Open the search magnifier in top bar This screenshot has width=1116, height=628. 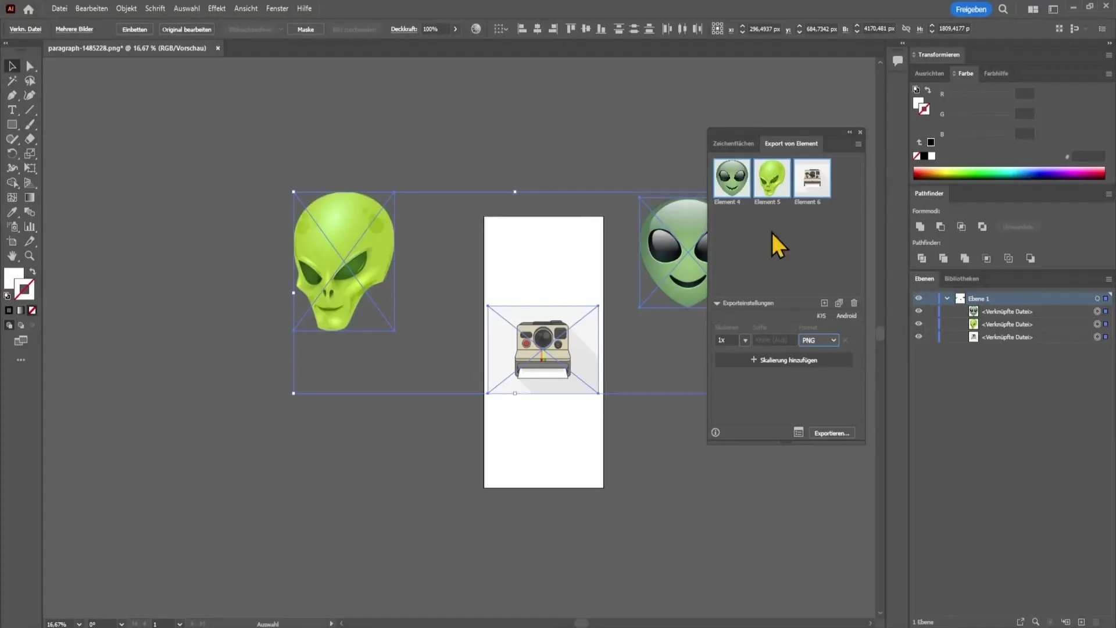click(x=1003, y=9)
